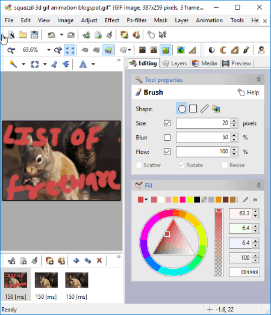Open the brush tool dropdown arrow

pos(23,64)
